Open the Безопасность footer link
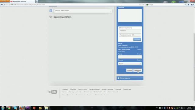The height and width of the screenshot is (110, 195). tap(88, 92)
